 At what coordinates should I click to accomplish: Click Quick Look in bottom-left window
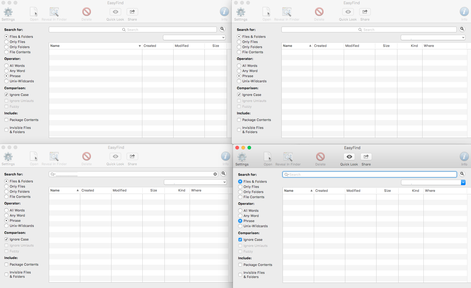coord(115,157)
